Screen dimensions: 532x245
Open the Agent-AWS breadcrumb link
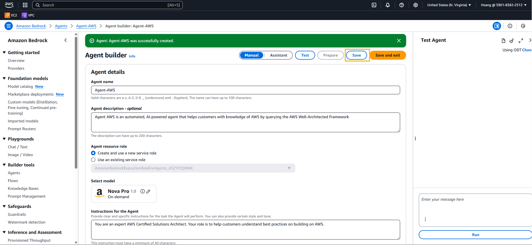pos(86,26)
